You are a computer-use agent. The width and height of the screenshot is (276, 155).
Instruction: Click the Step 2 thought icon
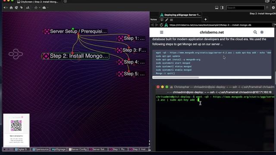point(46,56)
